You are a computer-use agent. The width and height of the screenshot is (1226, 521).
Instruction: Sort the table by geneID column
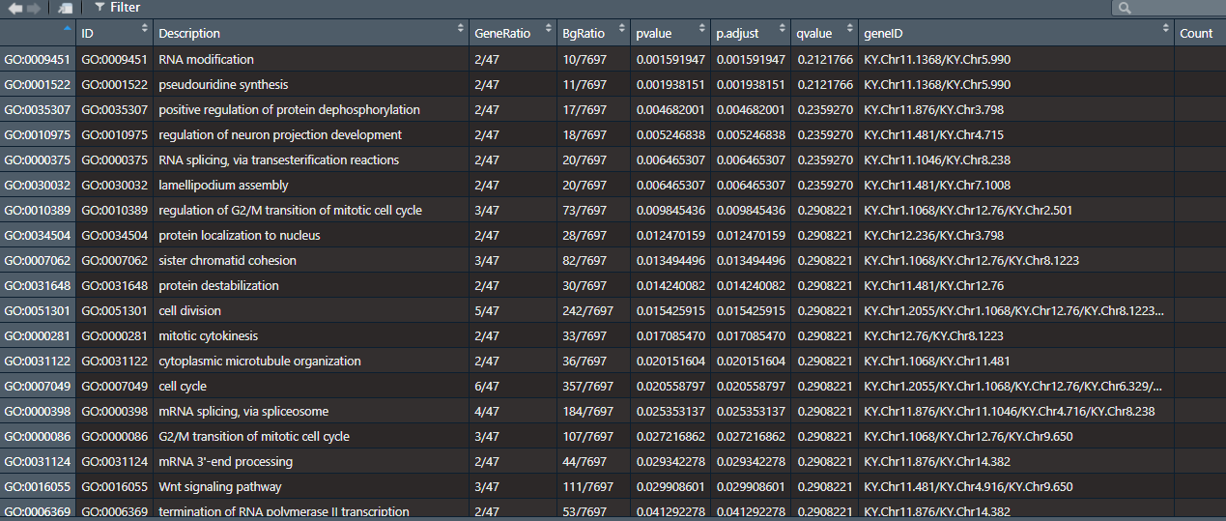pos(1015,33)
